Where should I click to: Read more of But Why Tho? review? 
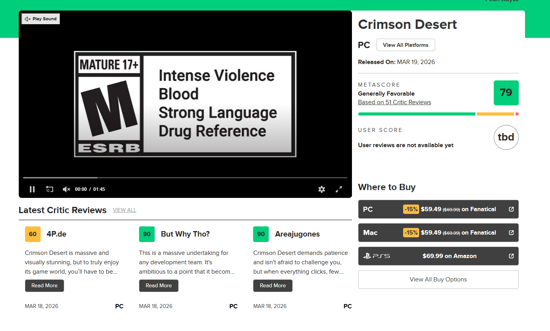(x=159, y=286)
